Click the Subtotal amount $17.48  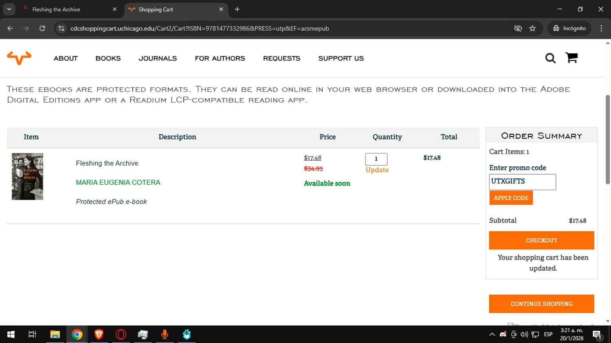pyautogui.click(x=578, y=221)
